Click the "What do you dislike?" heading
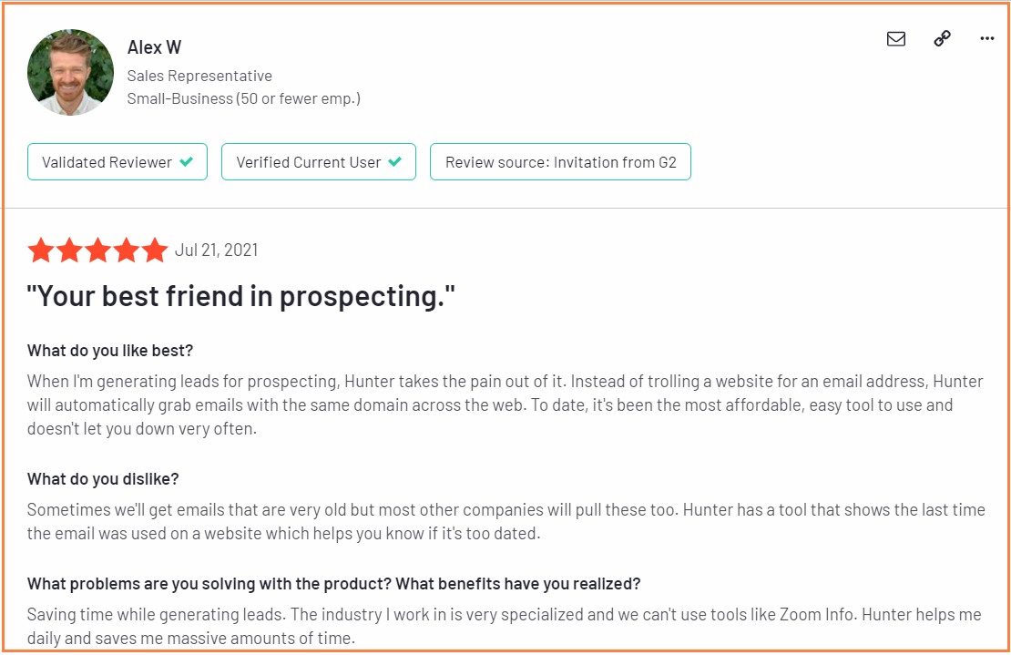Screen dimensions: 1011x655 (x=103, y=479)
